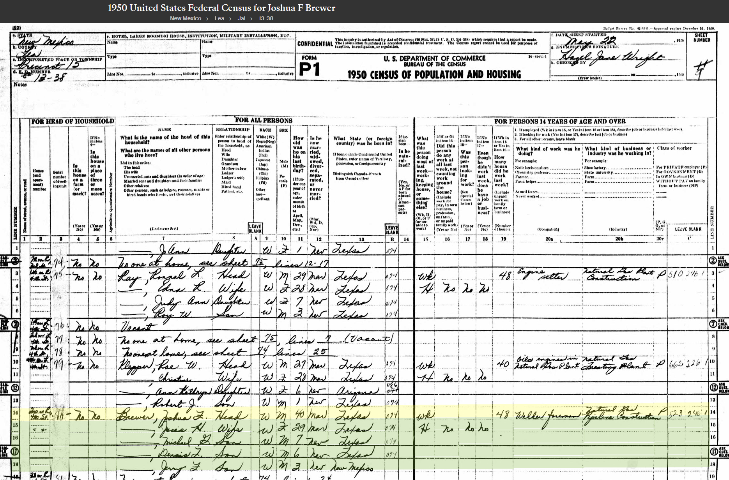Go to the Lea county breadcrumb
Image resolution: width=729 pixels, height=480 pixels.
tap(219, 18)
